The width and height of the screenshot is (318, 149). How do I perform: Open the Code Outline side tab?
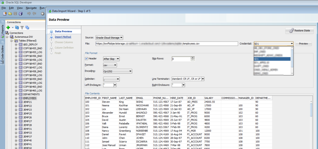pyautogui.click(x=2, y=54)
